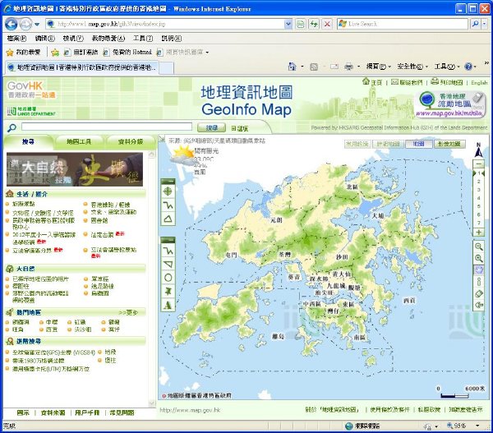Select the crosshair locate tool on map
This screenshot has height=433, width=493.
[168, 191]
